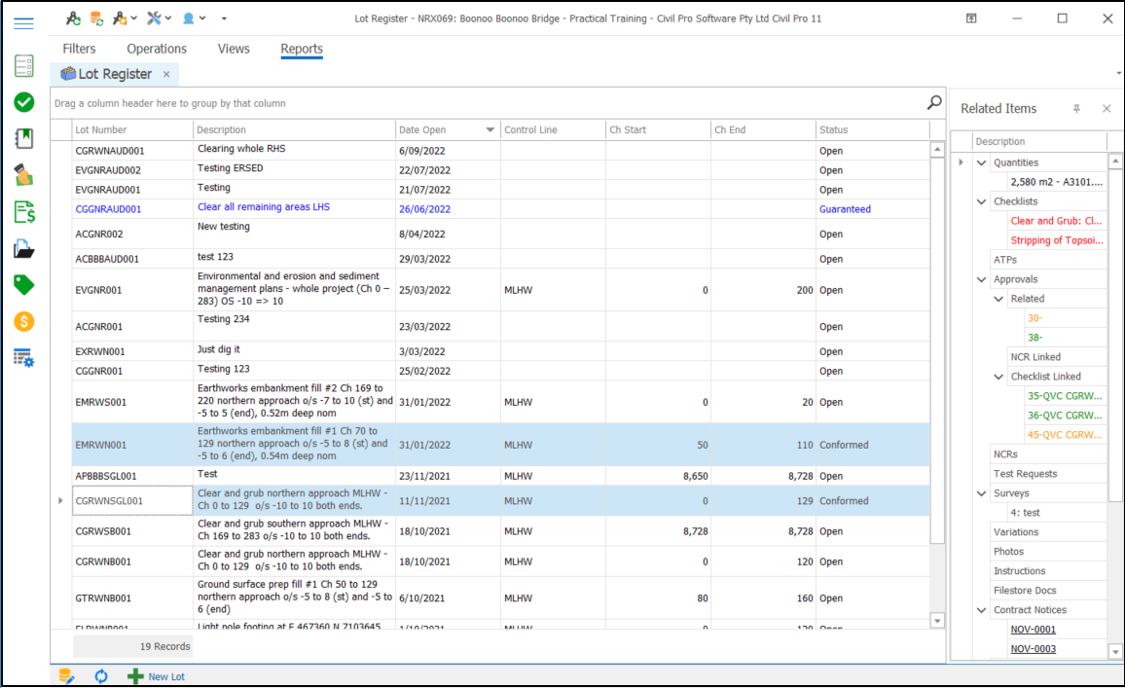The image size is (1125, 688).
Task: Click the open folder icon in the sidebar
Action: pos(24,247)
